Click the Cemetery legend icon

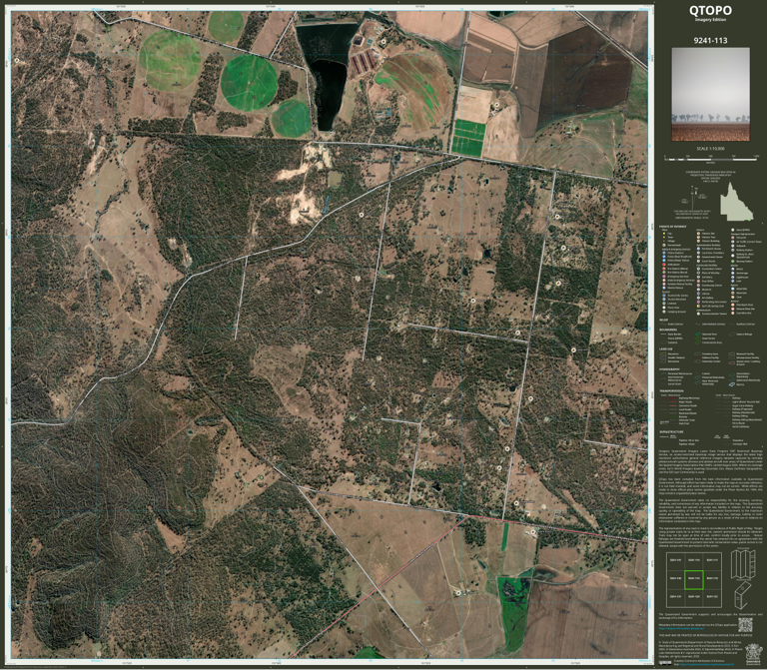[x=698, y=277]
